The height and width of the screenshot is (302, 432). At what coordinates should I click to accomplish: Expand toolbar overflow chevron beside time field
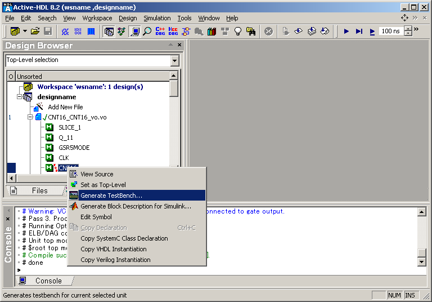coord(416,29)
